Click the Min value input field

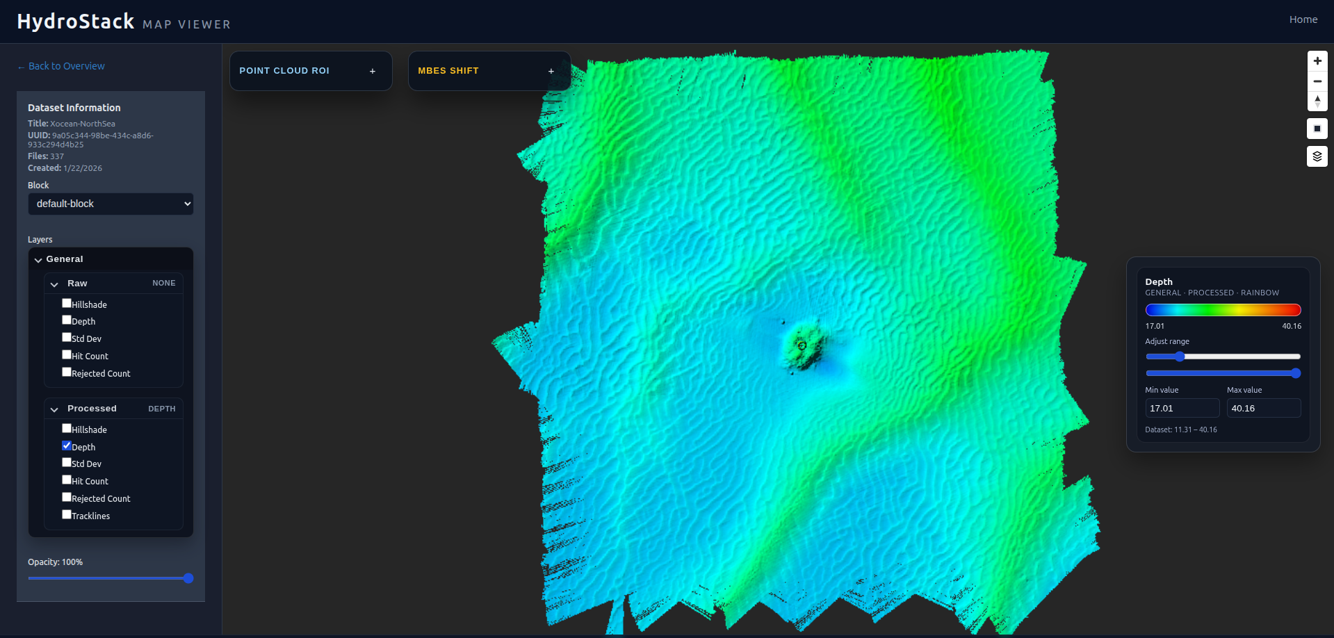coord(1182,408)
